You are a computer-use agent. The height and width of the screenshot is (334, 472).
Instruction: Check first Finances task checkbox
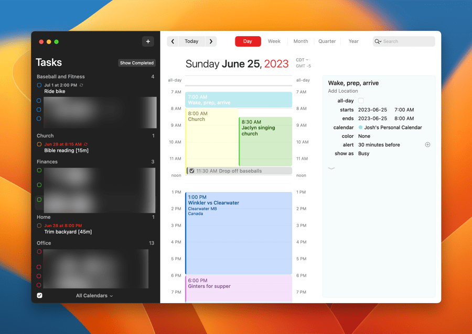coord(39,170)
